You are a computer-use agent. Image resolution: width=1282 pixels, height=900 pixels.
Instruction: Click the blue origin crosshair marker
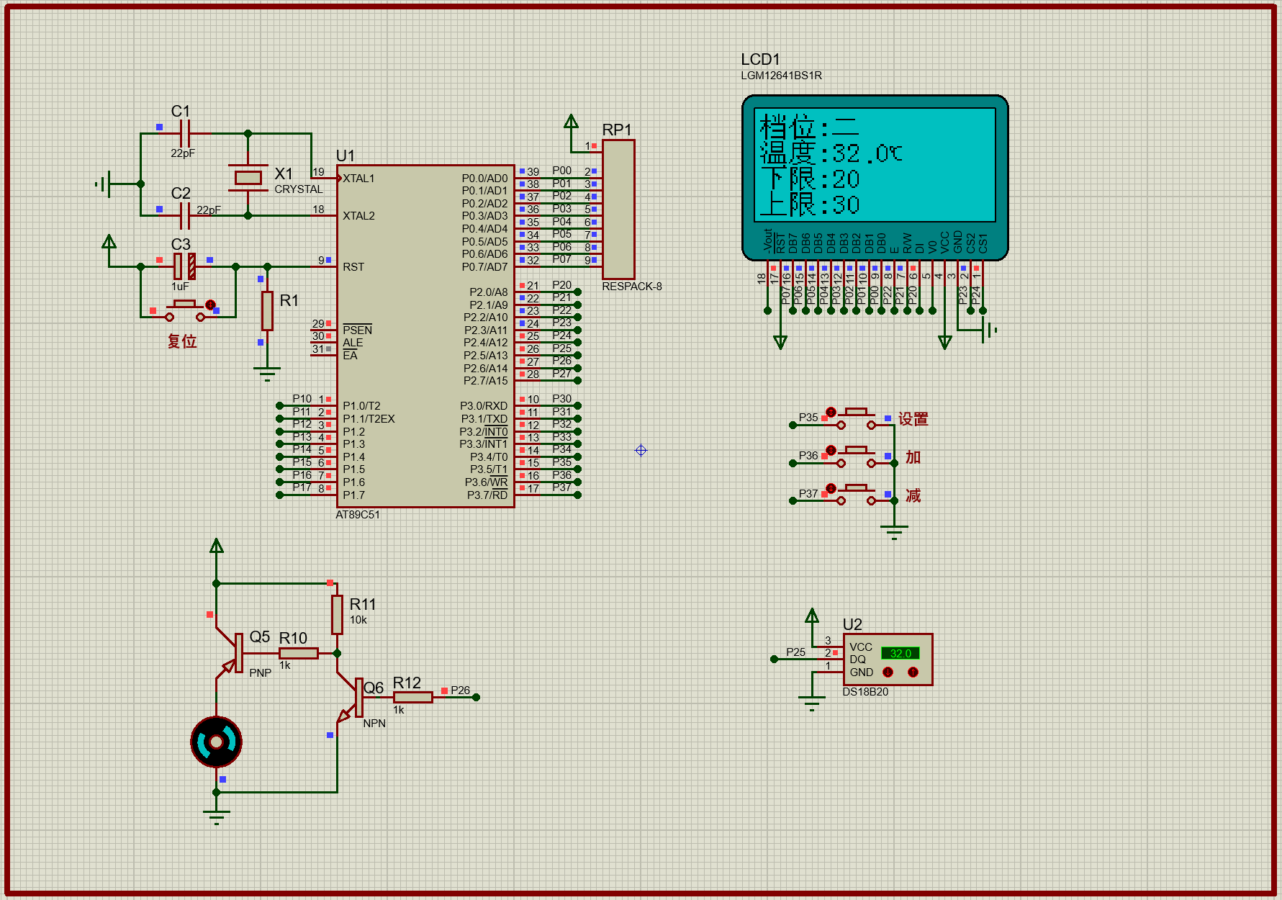(x=641, y=450)
